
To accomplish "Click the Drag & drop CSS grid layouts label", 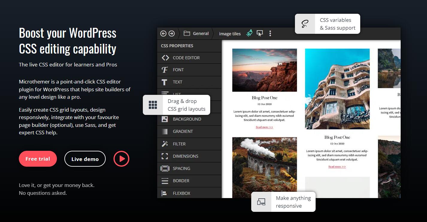I will tap(187, 105).
